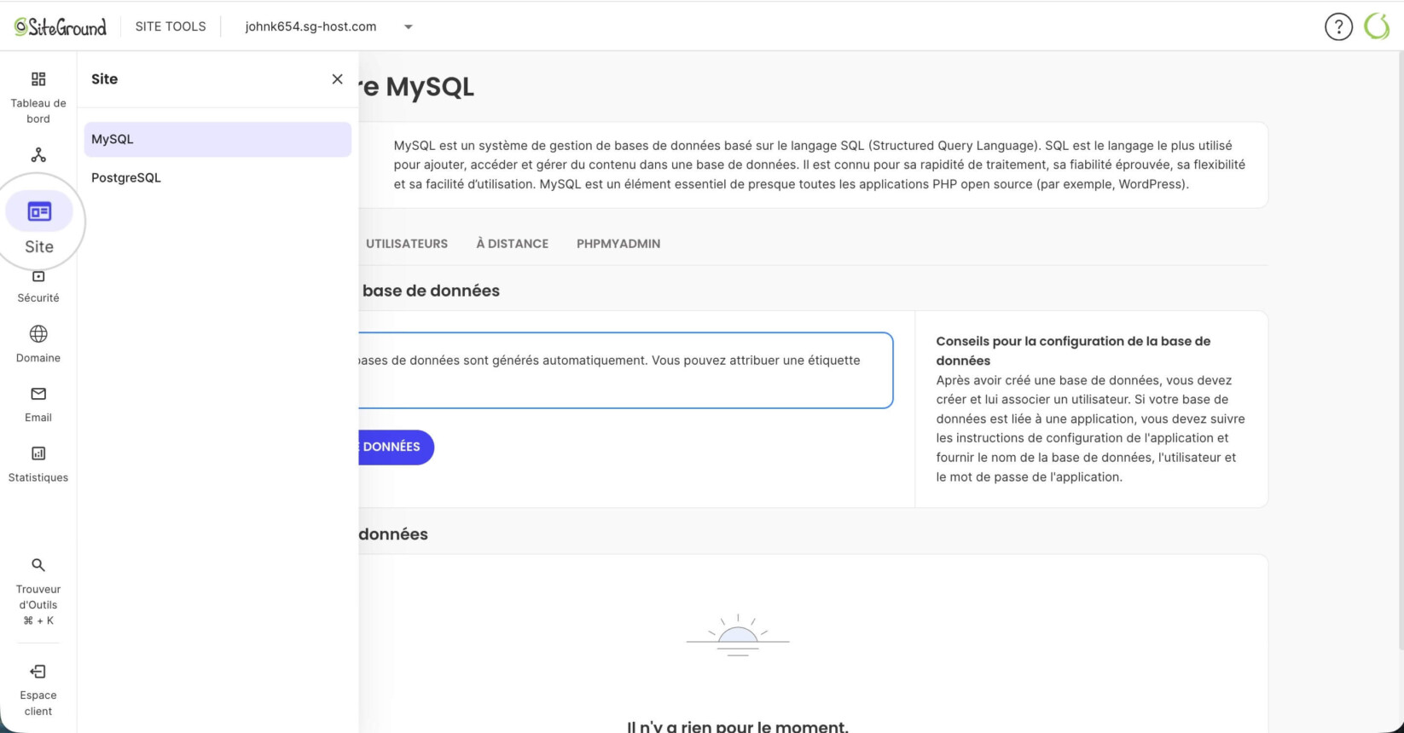Click SITE TOOLS header label
1404x733 pixels.
pos(171,26)
